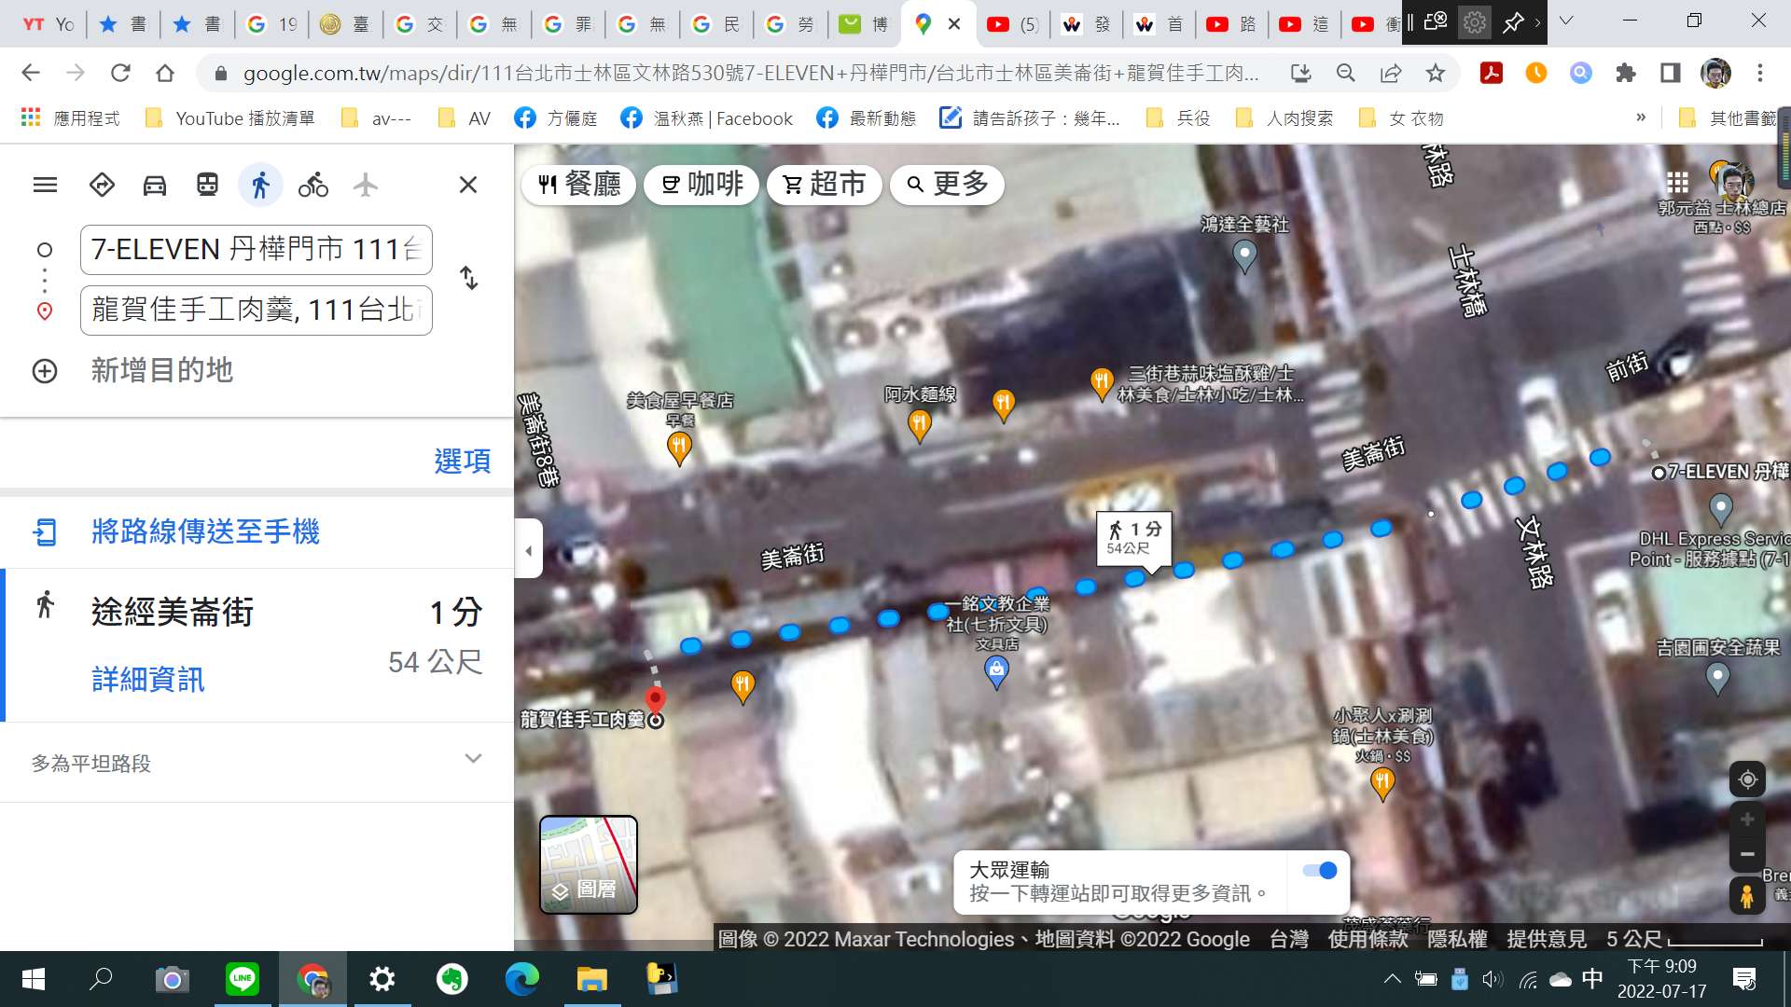Show hidden system tray icons
Image resolution: width=1791 pixels, height=1007 pixels.
(x=1392, y=979)
